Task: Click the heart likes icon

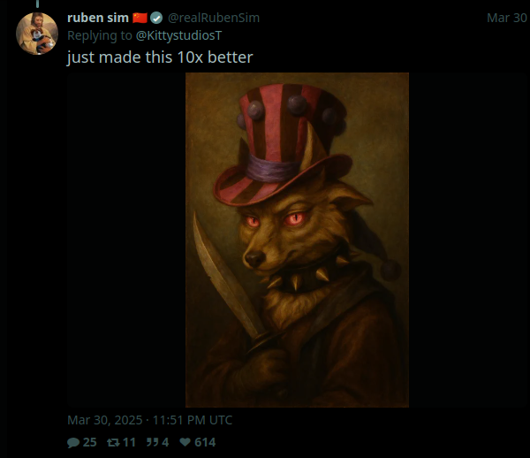Action: click(185, 442)
